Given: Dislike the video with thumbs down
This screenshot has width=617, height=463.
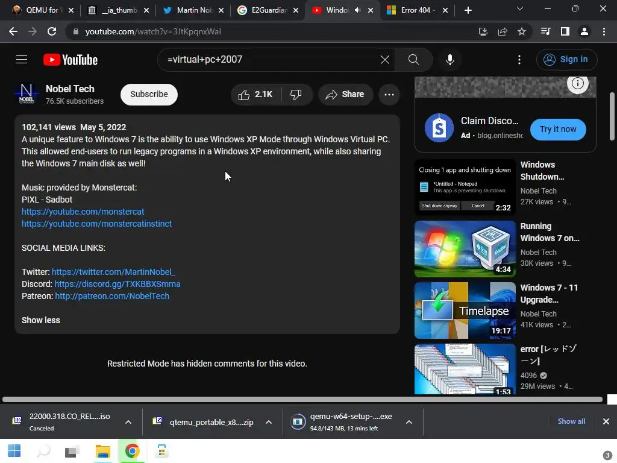Looking at the screenshot, I should (296, 95).
